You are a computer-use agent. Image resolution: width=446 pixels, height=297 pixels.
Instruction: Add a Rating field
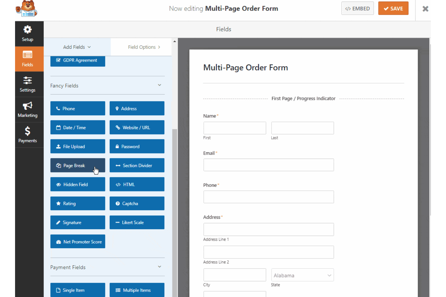(x=78, y=203)
